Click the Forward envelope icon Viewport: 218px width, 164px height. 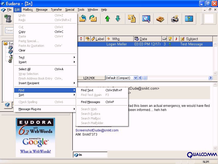[x=93, y=19]
